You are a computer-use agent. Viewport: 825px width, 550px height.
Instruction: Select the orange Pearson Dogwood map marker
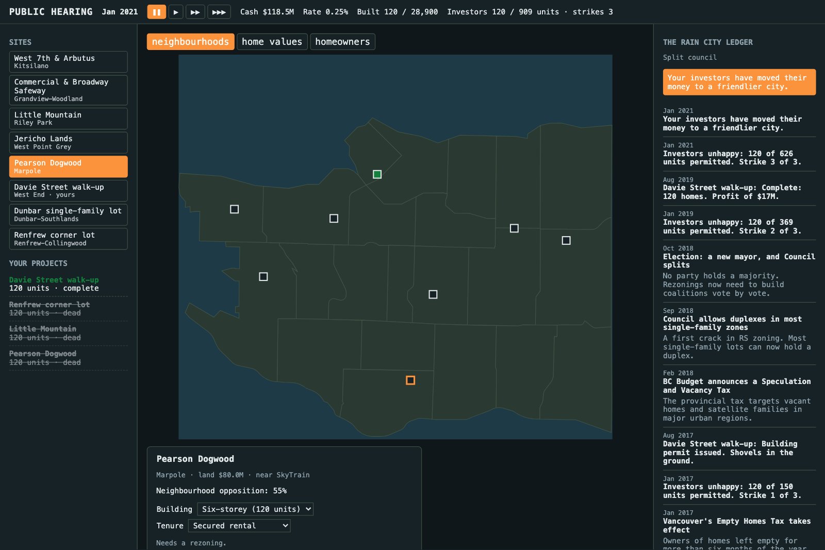pyautogui.click(x=410, y=380)
